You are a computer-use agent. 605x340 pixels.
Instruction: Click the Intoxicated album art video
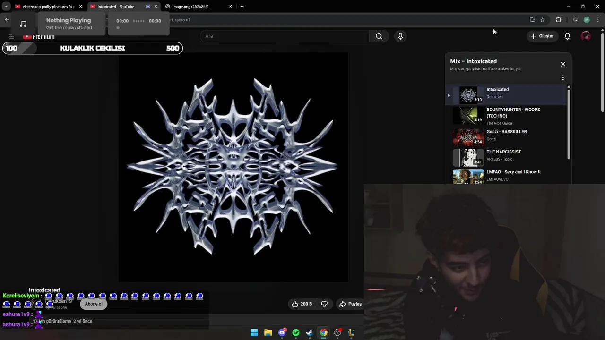233,167
